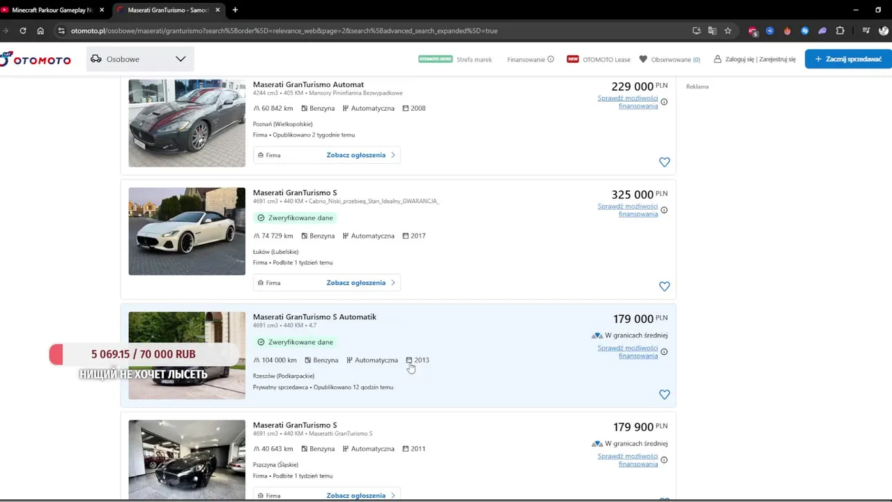Click financing info icon beside 325 000 price

point(664,210)
